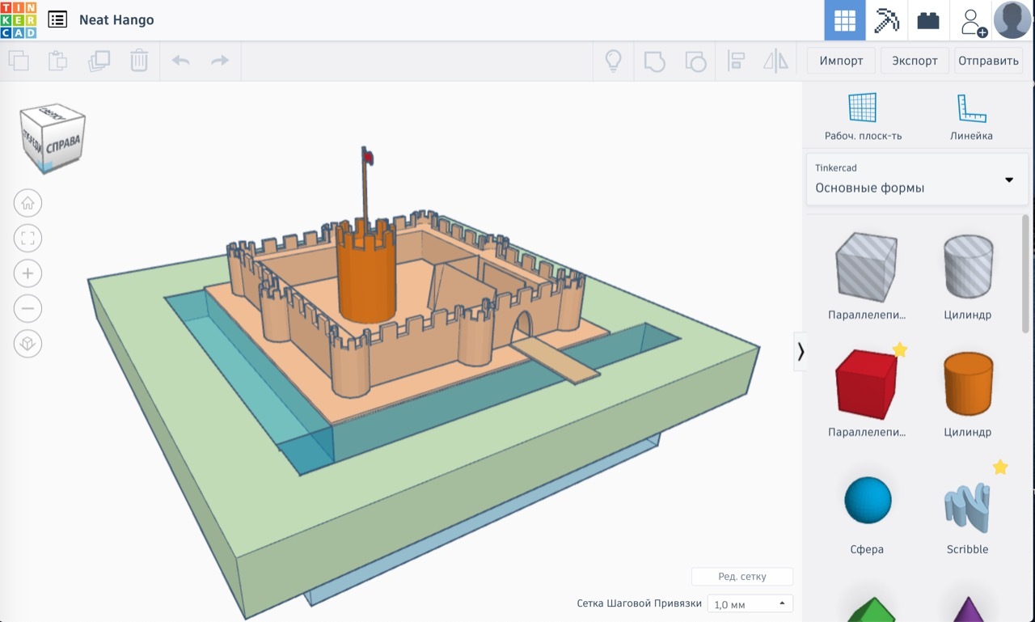This screenshot has height=622, width=1035.
Task: Click the Mirror (flip) tool icon
Action: (x=775, y=61)
